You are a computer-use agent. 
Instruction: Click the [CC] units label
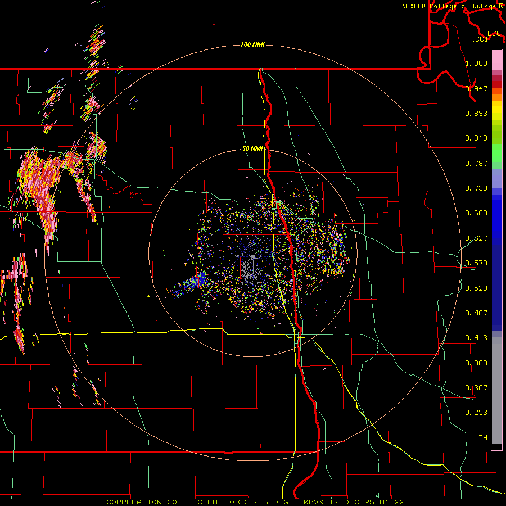[x=480, y=39]
